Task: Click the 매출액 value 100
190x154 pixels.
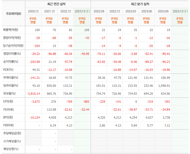Action: 37,30
